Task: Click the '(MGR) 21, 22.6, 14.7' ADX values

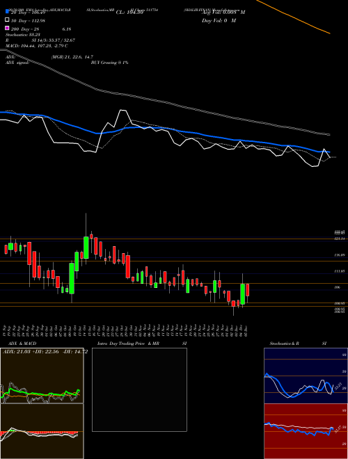Action: click(72, 57)
